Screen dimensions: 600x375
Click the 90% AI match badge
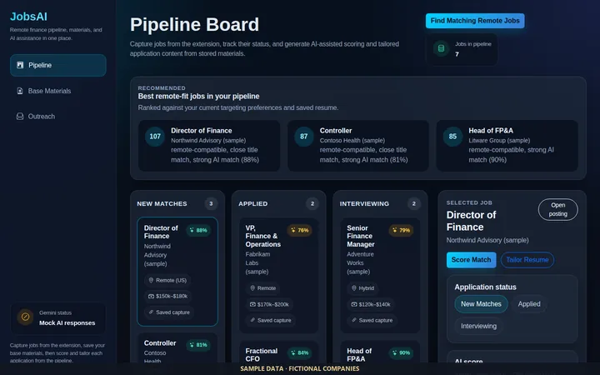point(401,352)
